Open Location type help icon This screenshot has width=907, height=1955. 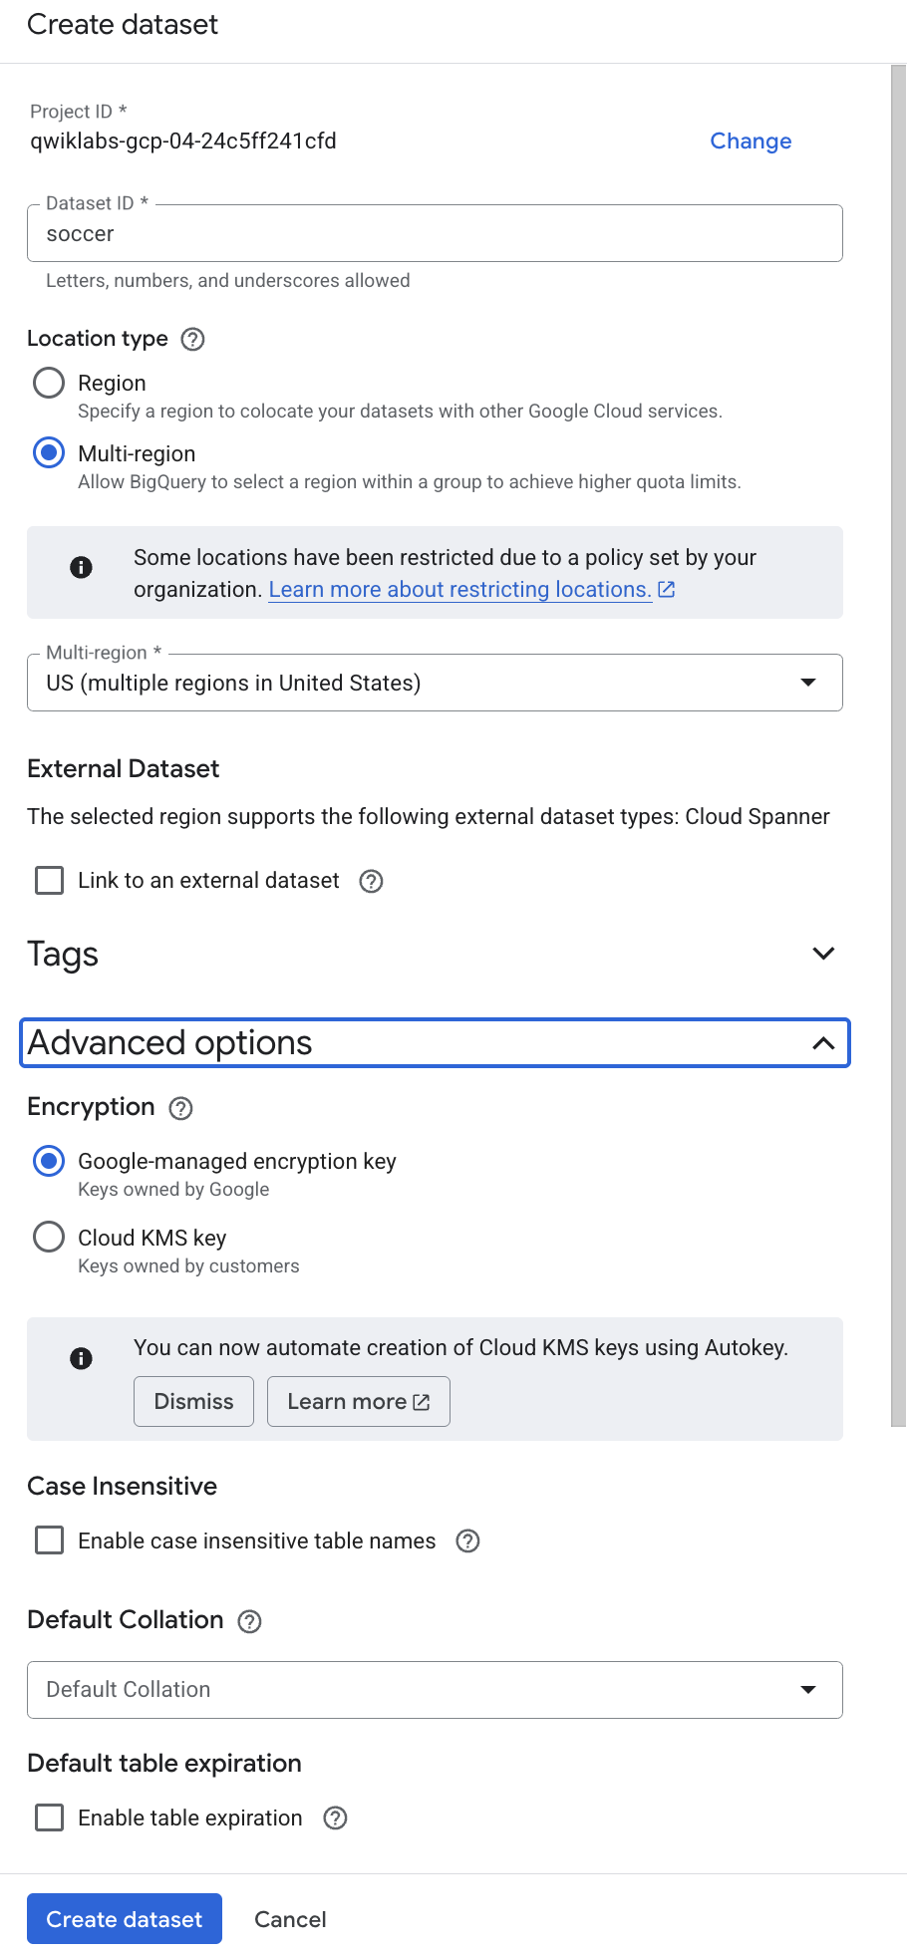tap(192, 340)
